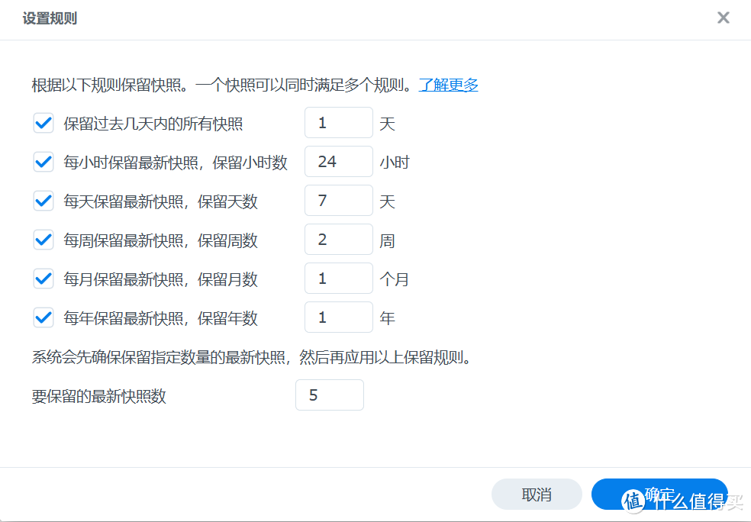751x522 pixels.
Task: Open the 了解更多 help link
Action: click(x=447, y=85)
